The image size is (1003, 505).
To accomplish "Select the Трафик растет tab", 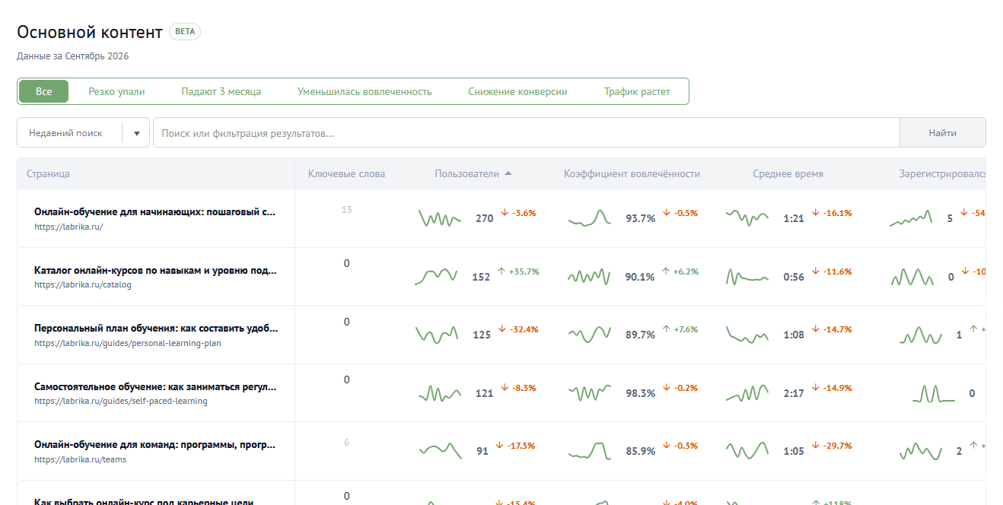I will [637, 91].
